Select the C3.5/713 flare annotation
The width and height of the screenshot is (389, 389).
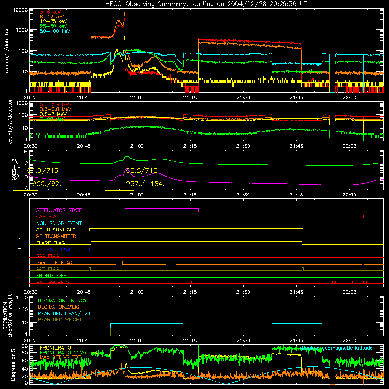click(x=141, y=171)
